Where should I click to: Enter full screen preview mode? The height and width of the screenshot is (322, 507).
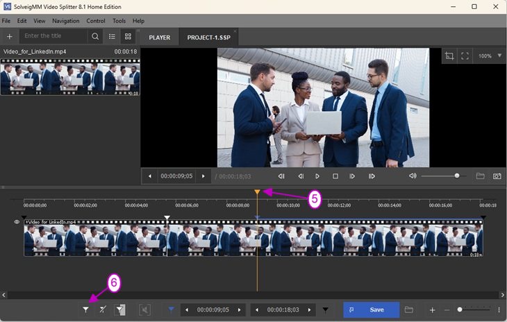(x=465, y=56)
